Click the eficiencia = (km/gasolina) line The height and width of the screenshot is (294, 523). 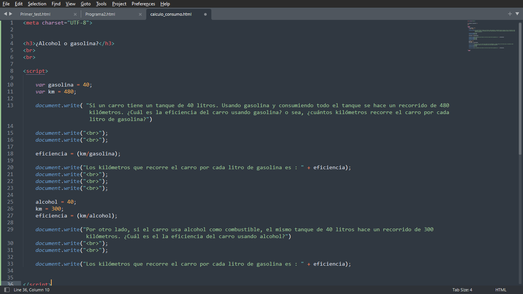click(78, 154)
